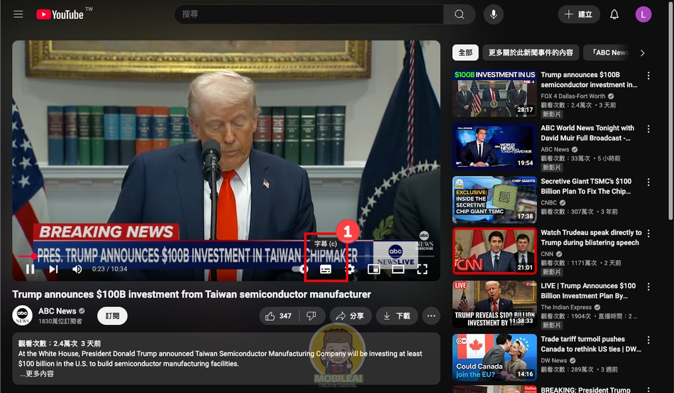
Task: Open options for the Trudeau speech video
Action: 649,234
